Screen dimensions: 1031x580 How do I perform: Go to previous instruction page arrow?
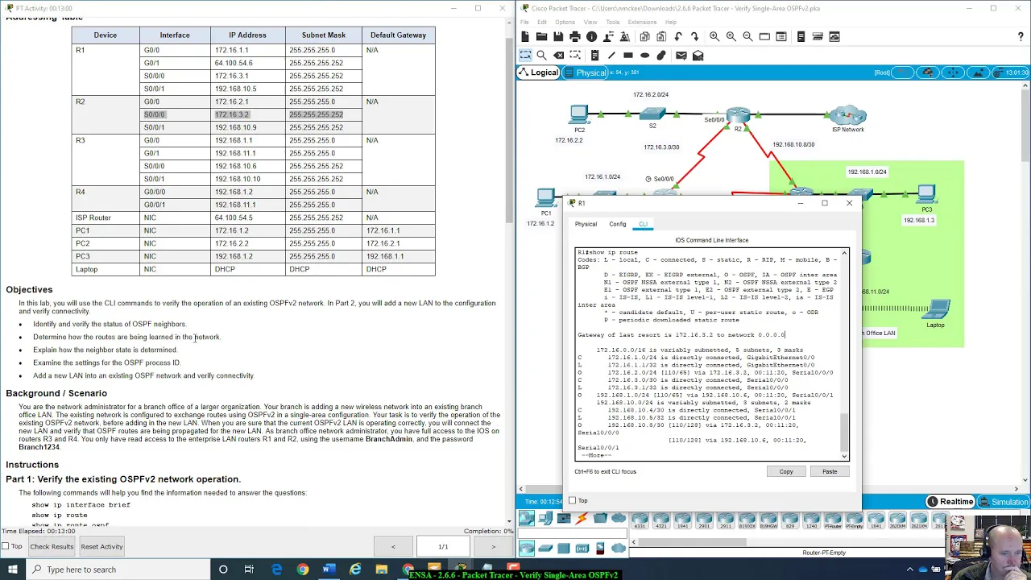(393, 546)
